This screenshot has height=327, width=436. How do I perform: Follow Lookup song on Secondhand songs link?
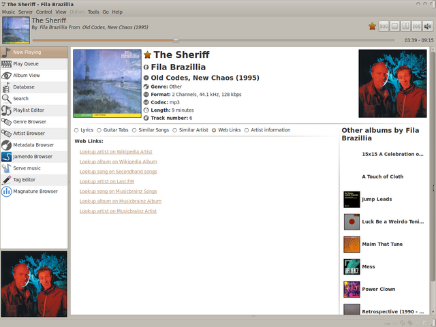[118, 172]
